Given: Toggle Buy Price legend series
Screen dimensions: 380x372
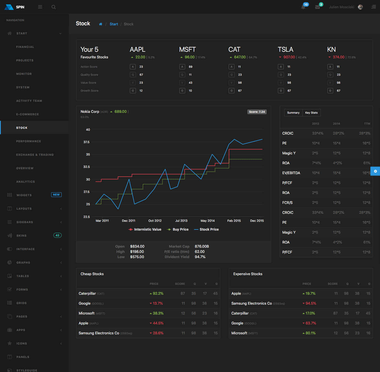Looking at the screenshot, I should coord(178,229).
